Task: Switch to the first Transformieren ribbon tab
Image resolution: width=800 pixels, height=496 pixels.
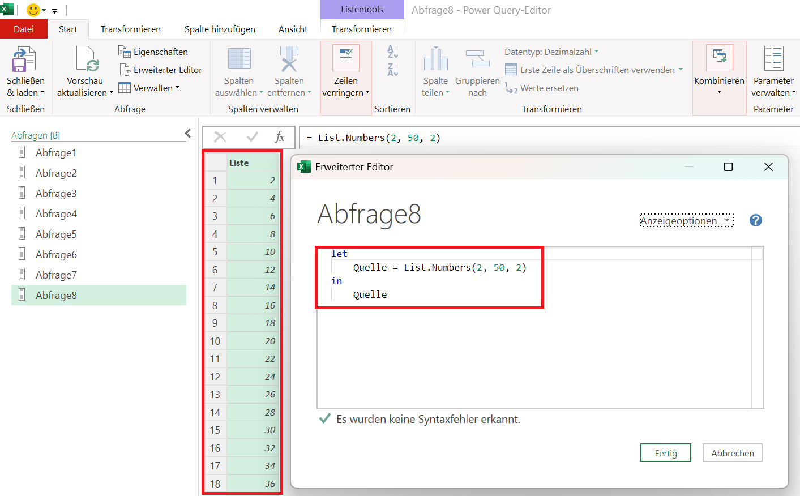Action: [131, 29]
